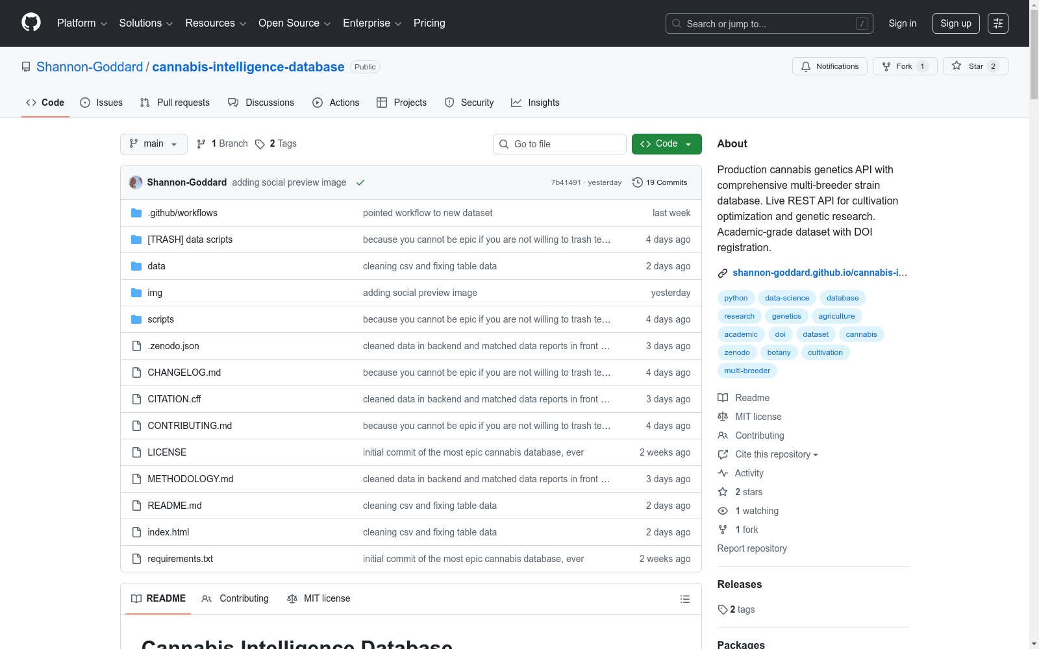Image resolution: width=1039 pixels, height=649 pixels.
Task: Click the file icon for requirements.txt
Action: (x=136, y=559)
